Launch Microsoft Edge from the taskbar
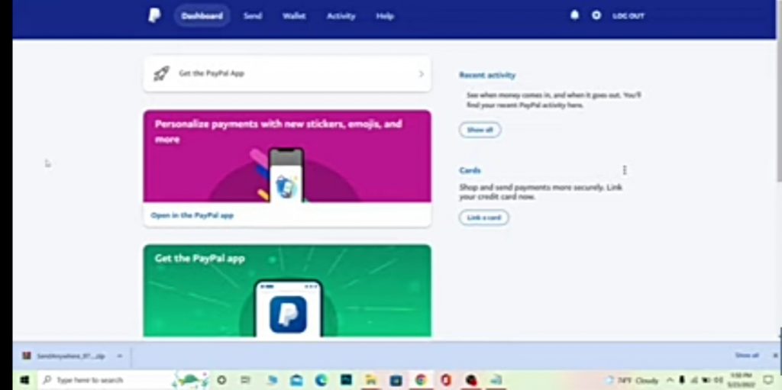This screenshot has width=782, height=390. [x=321, y=380]
